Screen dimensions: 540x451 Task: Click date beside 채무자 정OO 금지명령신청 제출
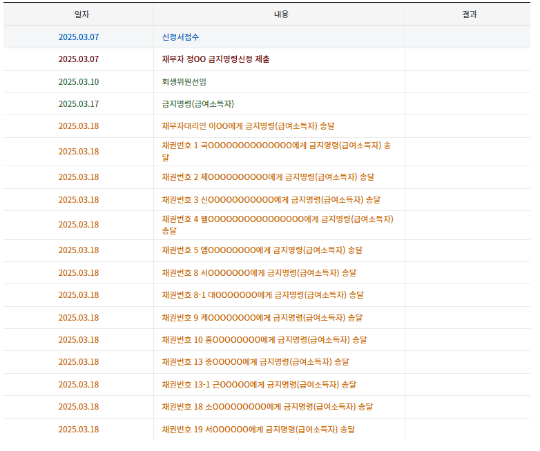79,59
